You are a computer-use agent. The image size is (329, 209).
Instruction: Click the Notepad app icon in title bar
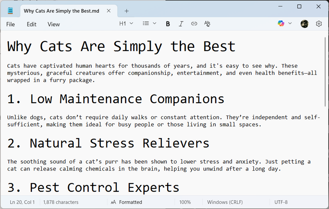pyautogui.click(x=10, y=10)
